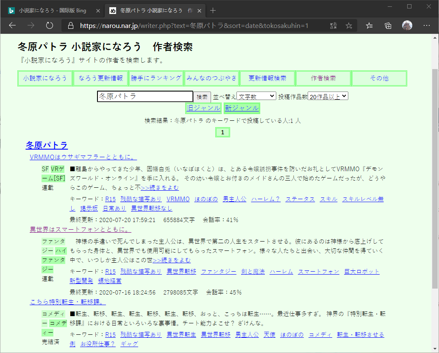This screenshot has height=353, width=439.
Task: Click the 旧ジャンル button
Action: coord(203,108)
